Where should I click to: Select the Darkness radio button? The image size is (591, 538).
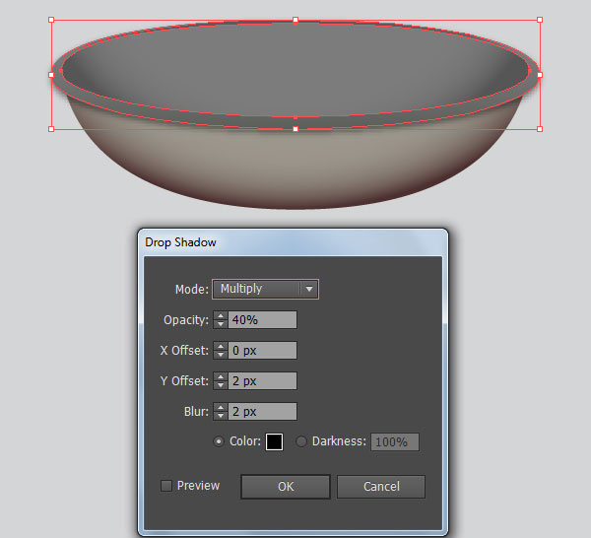click(x=301, y=441)
